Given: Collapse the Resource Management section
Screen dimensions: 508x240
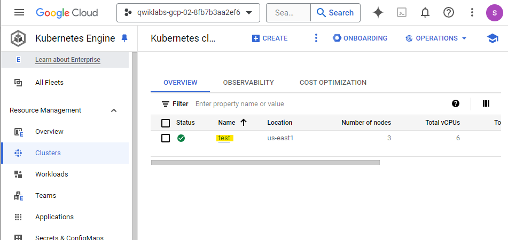Looking at the screenshot, I should [x=114, y=110].
